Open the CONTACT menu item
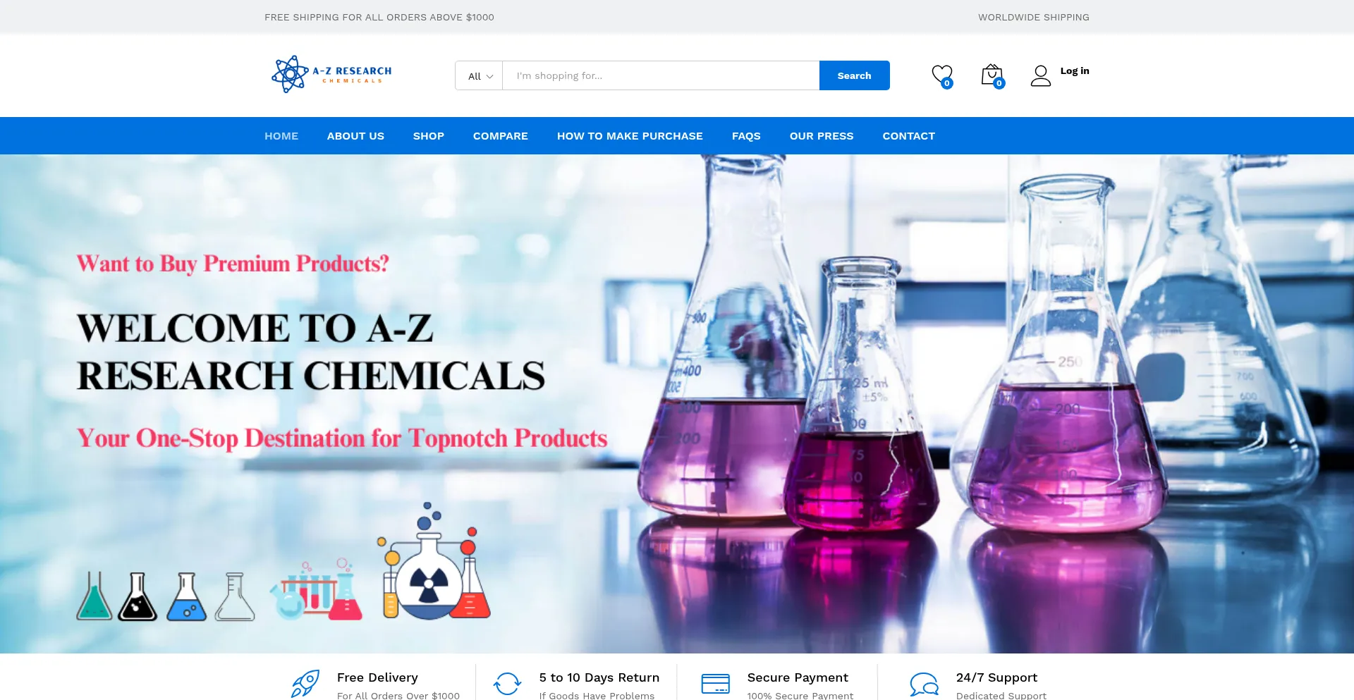Image resolution: width=1354 pixels, height=700 pixels. point(909,136)
